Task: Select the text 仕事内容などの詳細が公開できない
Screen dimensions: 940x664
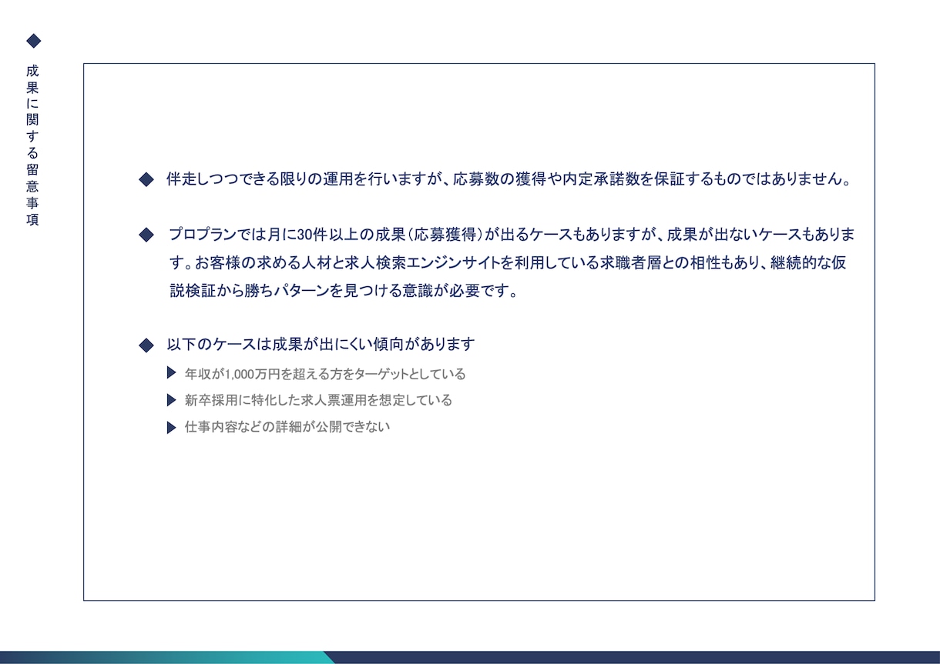Action: pyautogui.click(x=287, y=426)
